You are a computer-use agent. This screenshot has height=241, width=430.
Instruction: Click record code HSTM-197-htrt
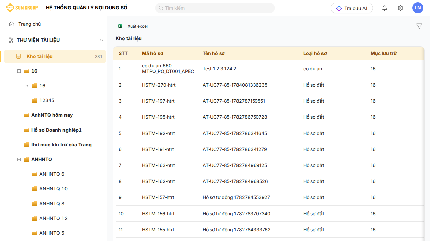pyautogui.click(x=158, y=101)
